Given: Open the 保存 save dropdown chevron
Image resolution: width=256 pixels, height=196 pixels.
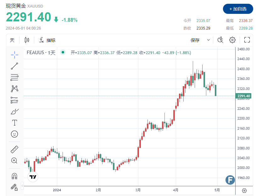Looking at the screenshot, I should point(208,40).
